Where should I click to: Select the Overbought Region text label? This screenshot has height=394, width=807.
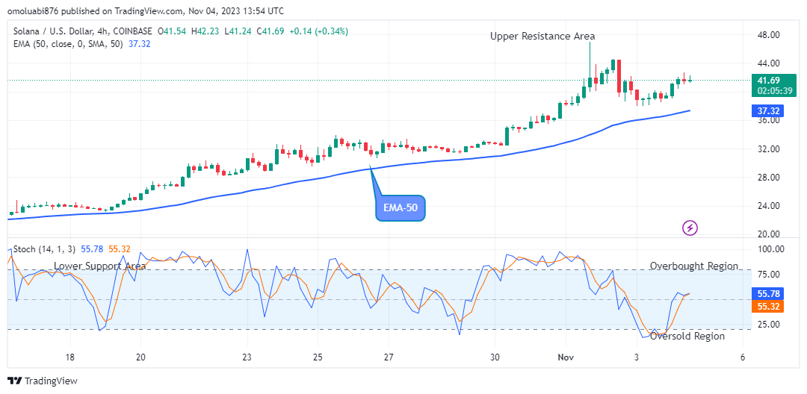click(x=693, y=266)
